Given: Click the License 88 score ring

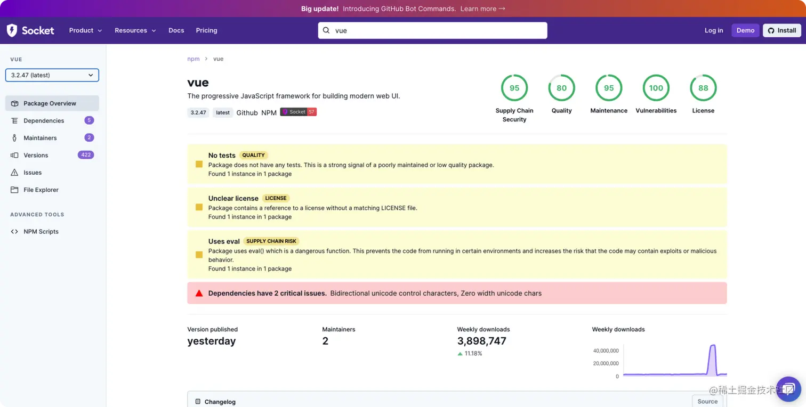Looking at the screenshot, I should [703, 88].
